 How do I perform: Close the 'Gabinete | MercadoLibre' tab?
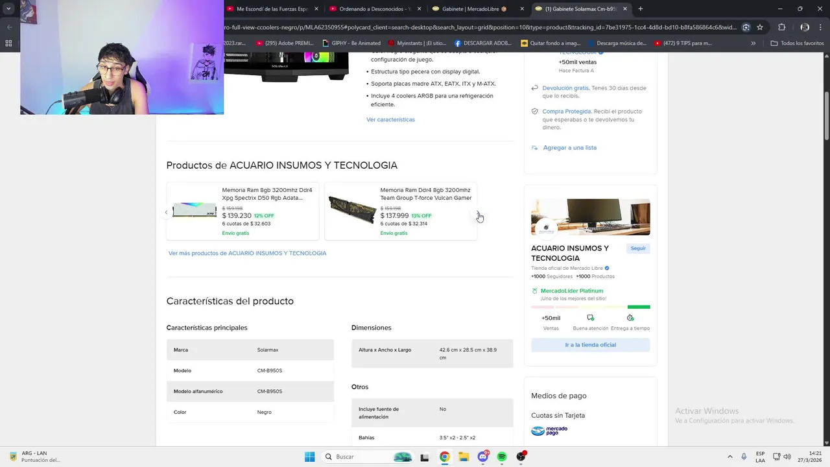522,8
